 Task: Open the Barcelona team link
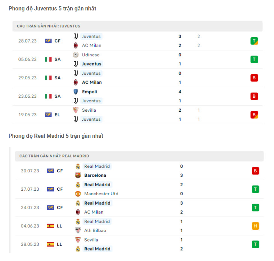pos(95,175)
